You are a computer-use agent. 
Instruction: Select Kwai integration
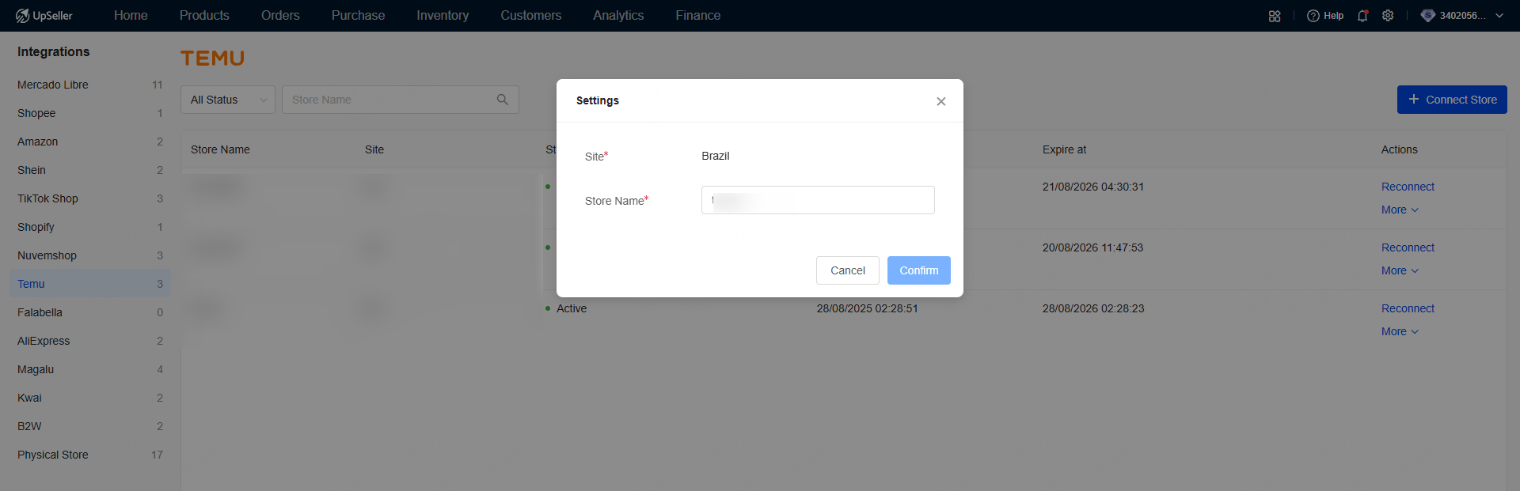[x=90, y=398]
